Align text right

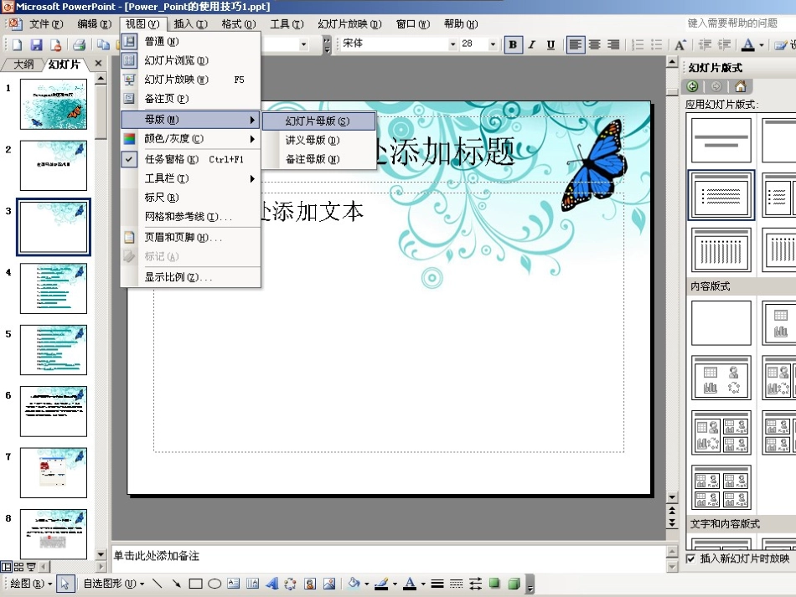pos(613,44)
